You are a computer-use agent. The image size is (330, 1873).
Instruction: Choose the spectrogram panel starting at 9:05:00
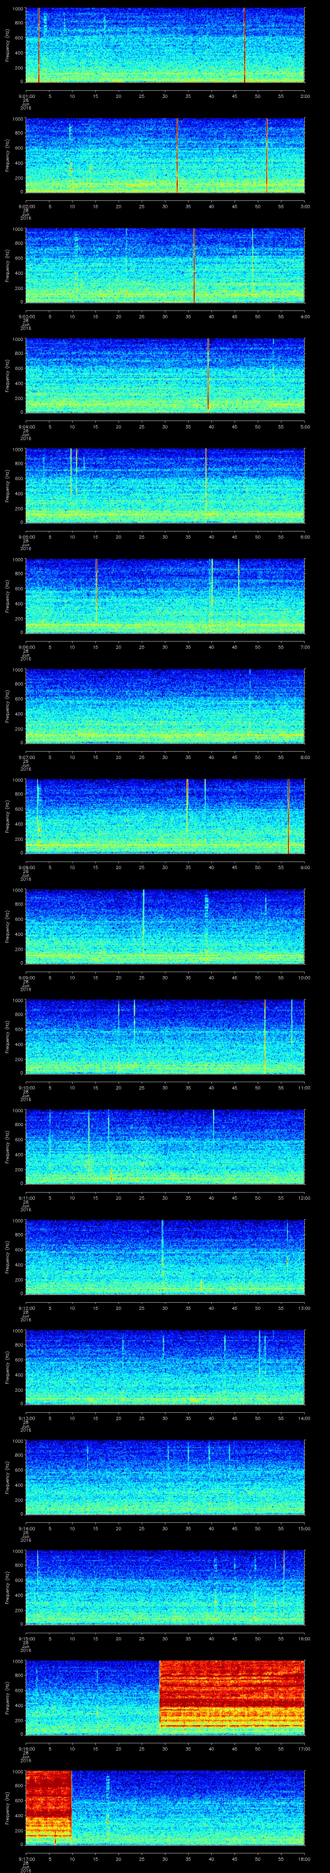165,486
